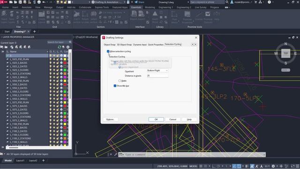Open the Autodesk App Store cart icon
Image resolution: width=300 pixels, height=169 pixels.
pos(255,2)
